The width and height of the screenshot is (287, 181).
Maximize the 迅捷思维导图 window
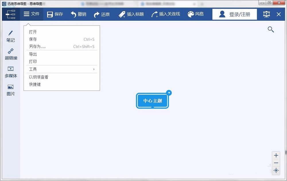[269, 3]
